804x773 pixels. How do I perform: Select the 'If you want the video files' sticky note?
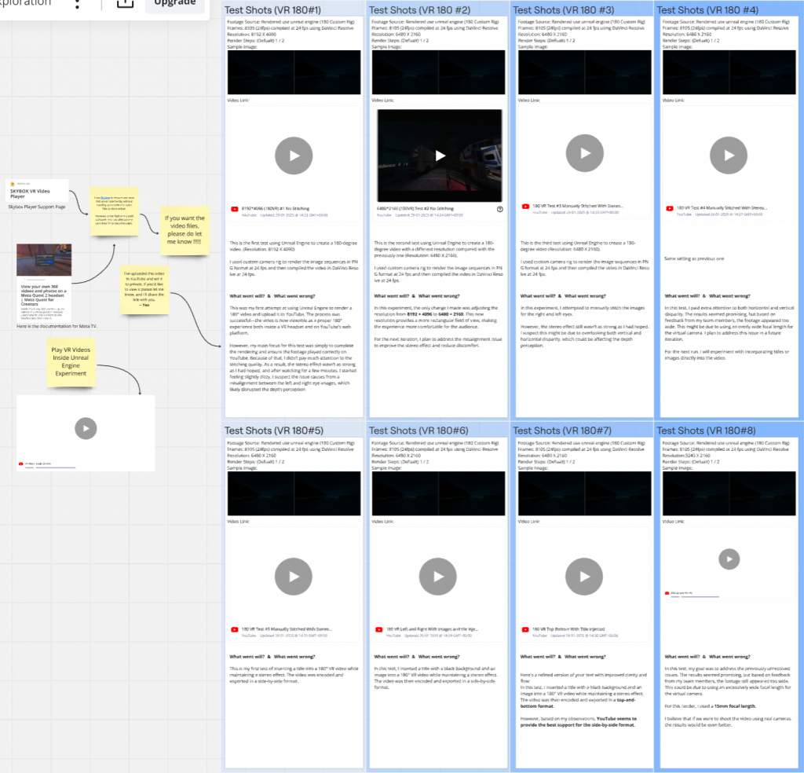[x=185, y=230]
